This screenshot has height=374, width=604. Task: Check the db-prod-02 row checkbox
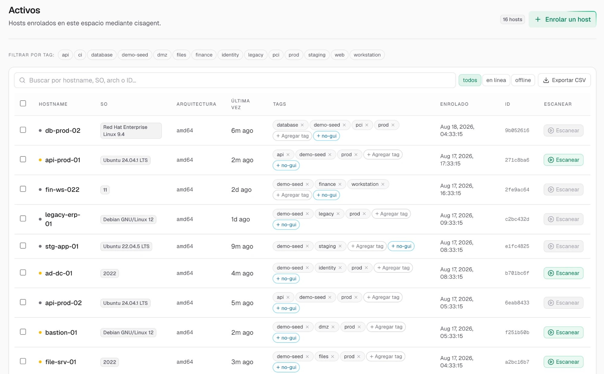point(23,130)
